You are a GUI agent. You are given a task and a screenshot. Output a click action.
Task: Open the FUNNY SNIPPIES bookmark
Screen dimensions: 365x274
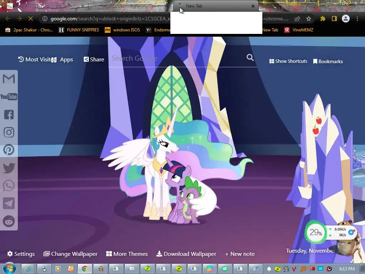pos(79,30)
